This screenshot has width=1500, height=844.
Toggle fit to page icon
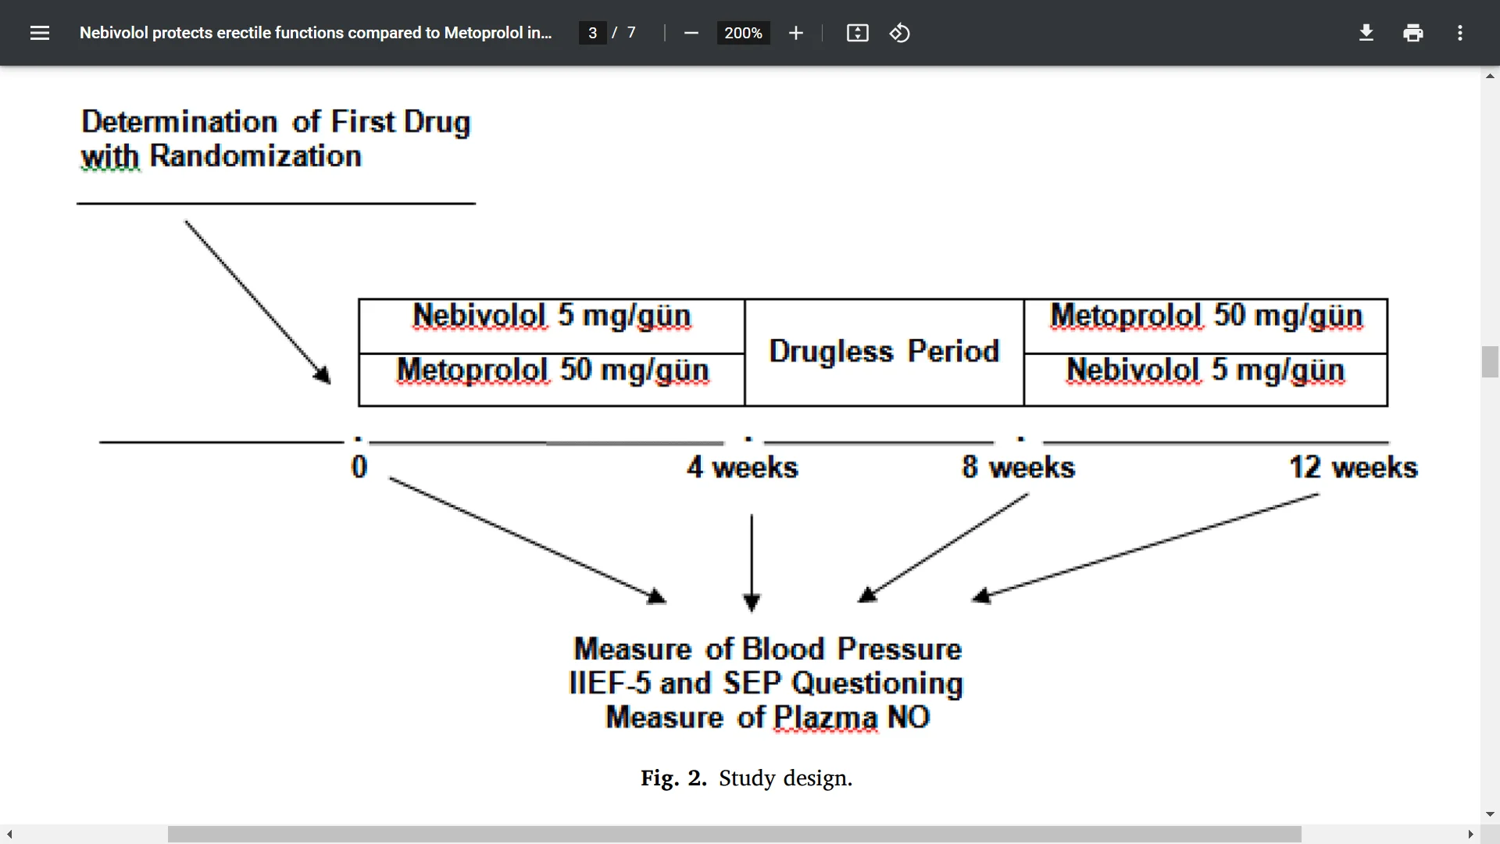[858, 33]
